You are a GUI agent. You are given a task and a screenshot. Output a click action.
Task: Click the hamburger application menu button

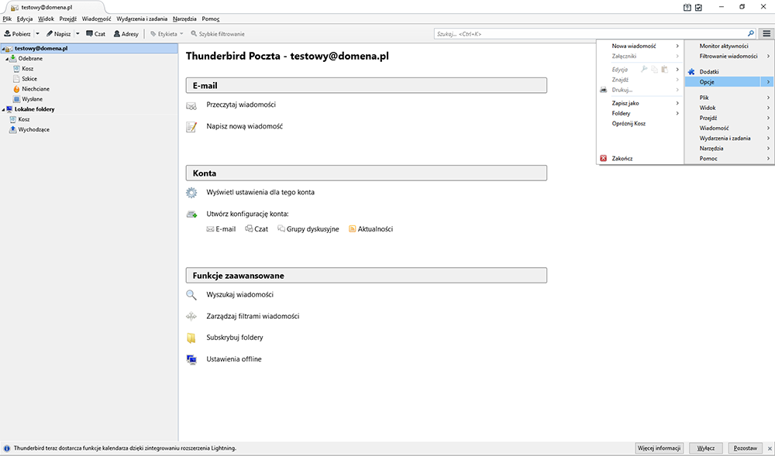click(x=766, y=34)
